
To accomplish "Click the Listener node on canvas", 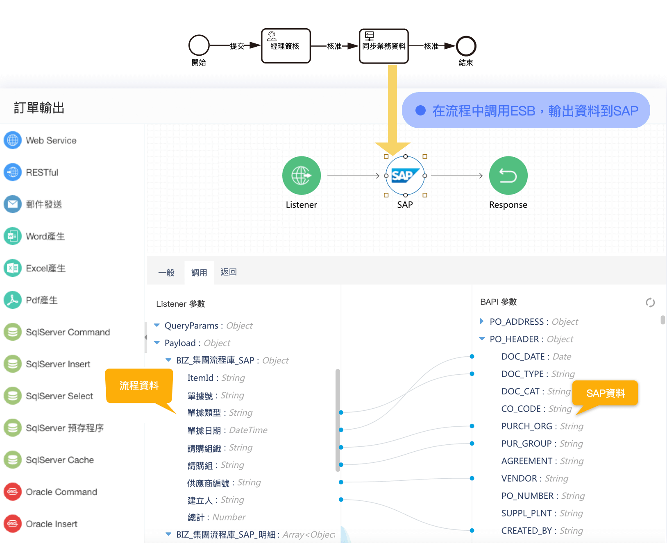I will [x=302, y=176].
